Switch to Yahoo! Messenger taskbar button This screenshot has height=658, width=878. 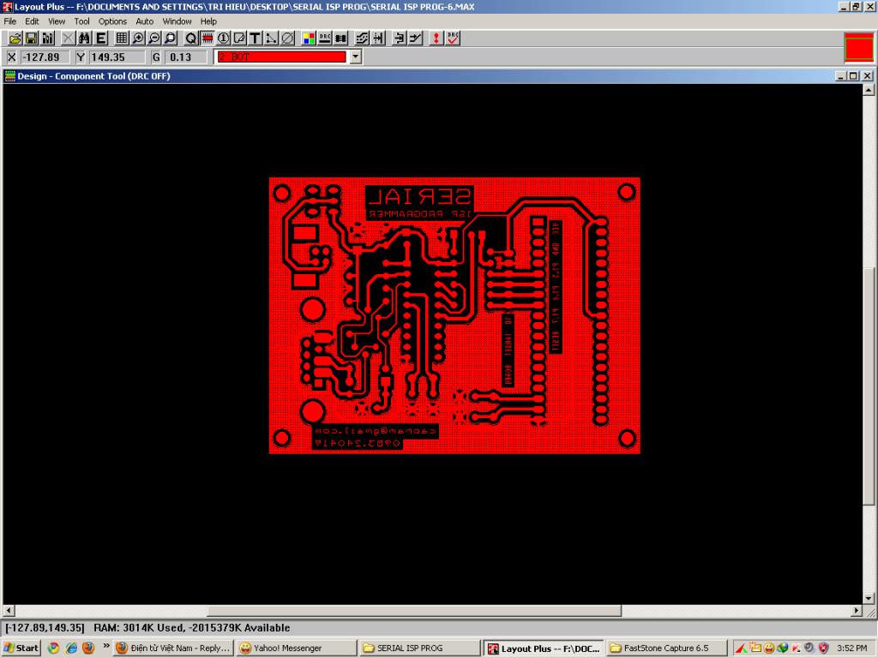click(x=296, y=648)
